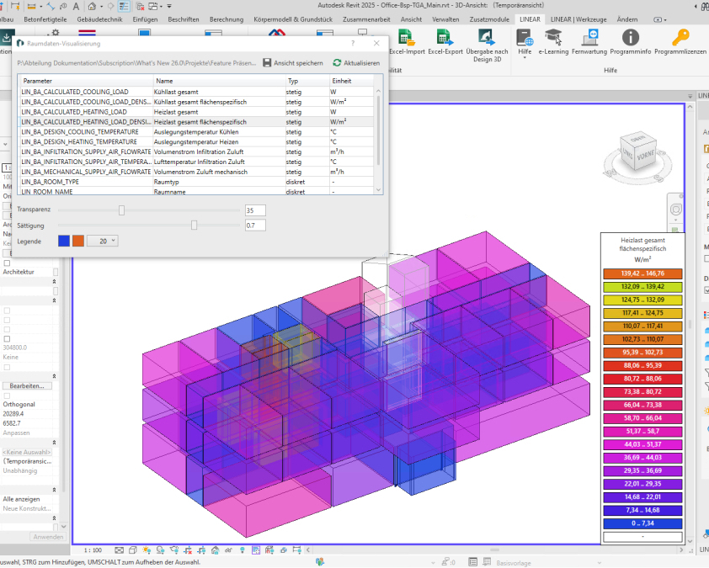Viewport: 709px width, 568px height.
Task: Select the LIN_BA_ROOM_TYPE parameter row
Action: tap(51, 182)
